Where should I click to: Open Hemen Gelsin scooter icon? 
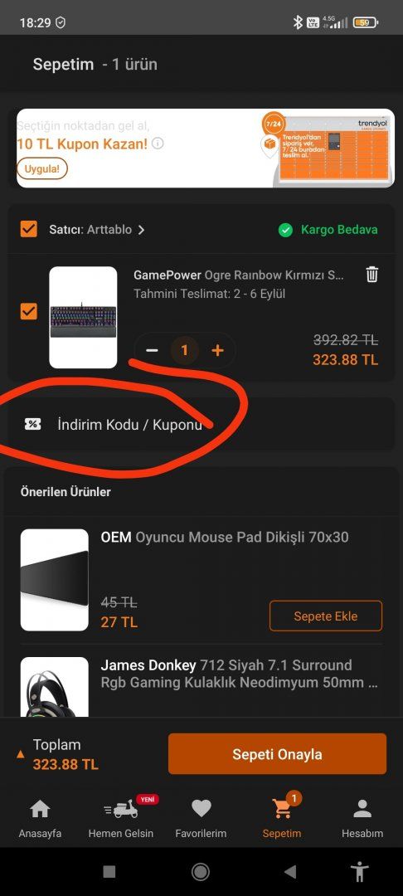pos(121,809)
